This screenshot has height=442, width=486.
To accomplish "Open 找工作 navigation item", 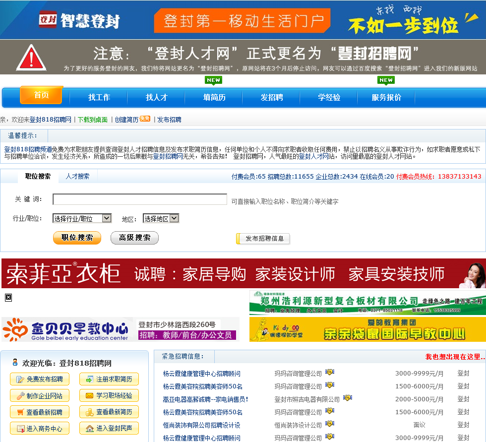I will [x=99, y=97].
